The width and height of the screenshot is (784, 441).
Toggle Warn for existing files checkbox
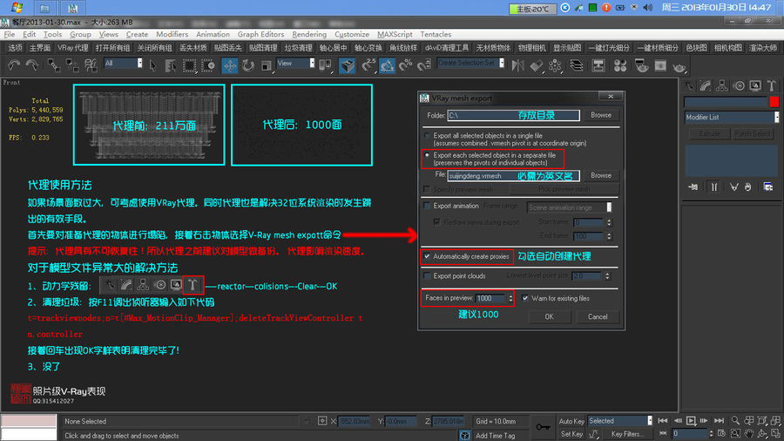[525, 298]
